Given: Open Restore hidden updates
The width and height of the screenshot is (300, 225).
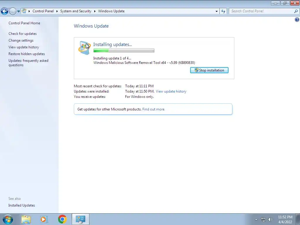Looking at the screenshot, I should coord(27,54).
